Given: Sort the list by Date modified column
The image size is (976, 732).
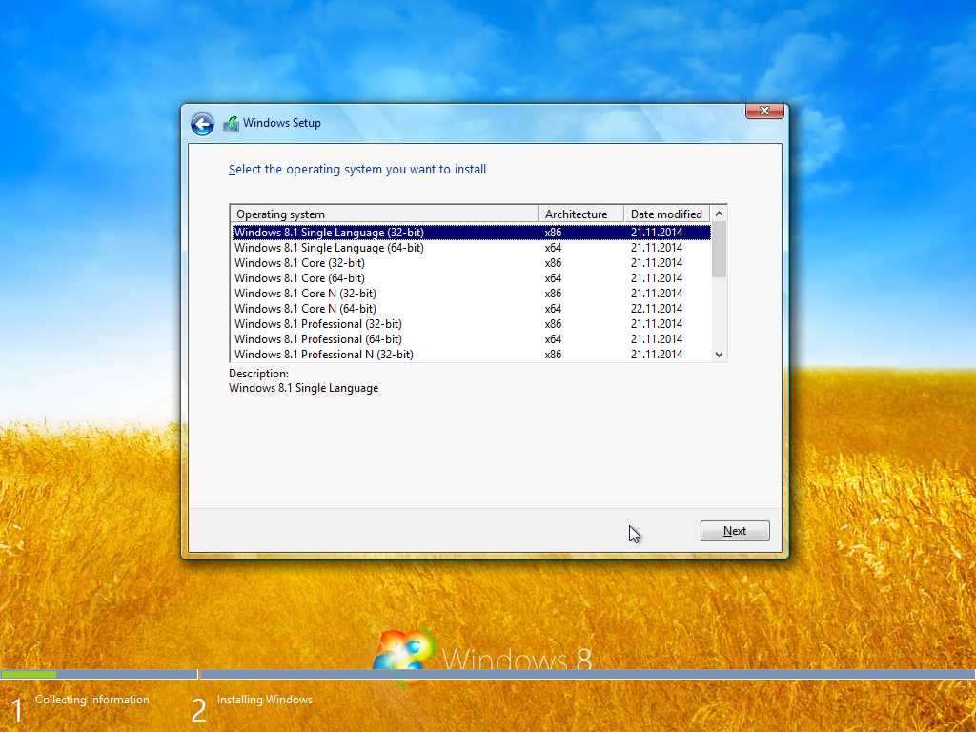Looking at the screenshot, I should pos(666,213).
